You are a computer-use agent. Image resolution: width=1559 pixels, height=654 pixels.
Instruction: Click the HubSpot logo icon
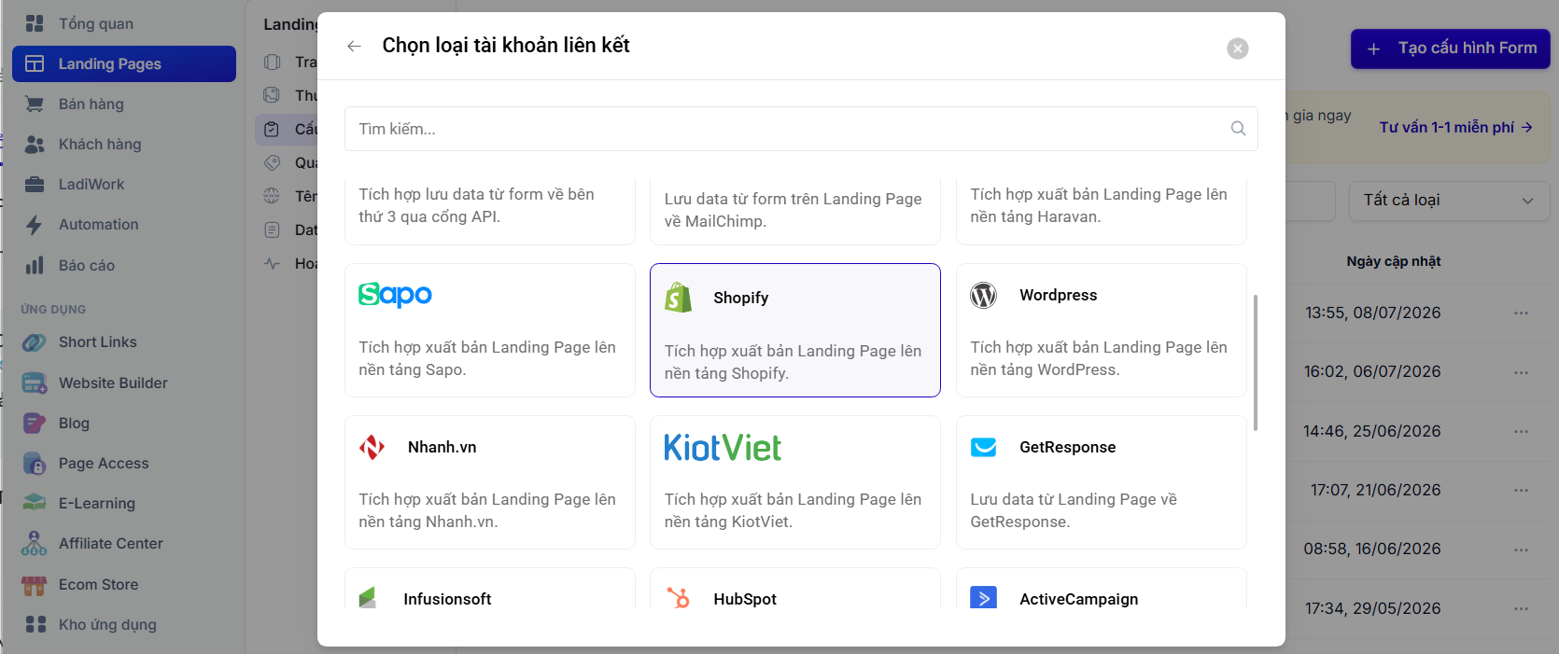pyautogui.click(x=679, y=597)
